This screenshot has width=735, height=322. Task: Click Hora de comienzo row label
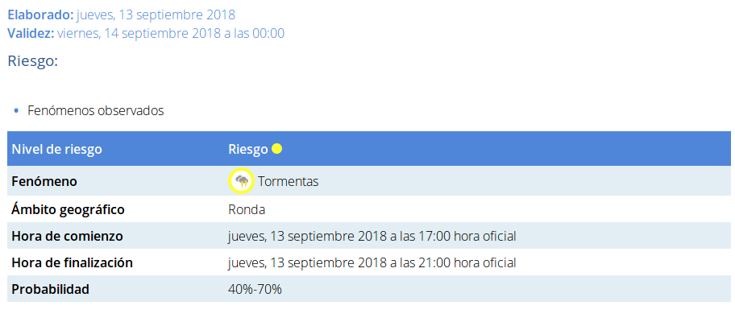pyautogui.click(x=67, y=237)
